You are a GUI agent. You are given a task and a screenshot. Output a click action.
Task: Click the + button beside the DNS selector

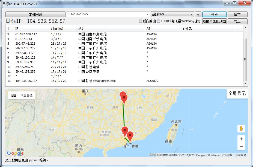(198, 14)
